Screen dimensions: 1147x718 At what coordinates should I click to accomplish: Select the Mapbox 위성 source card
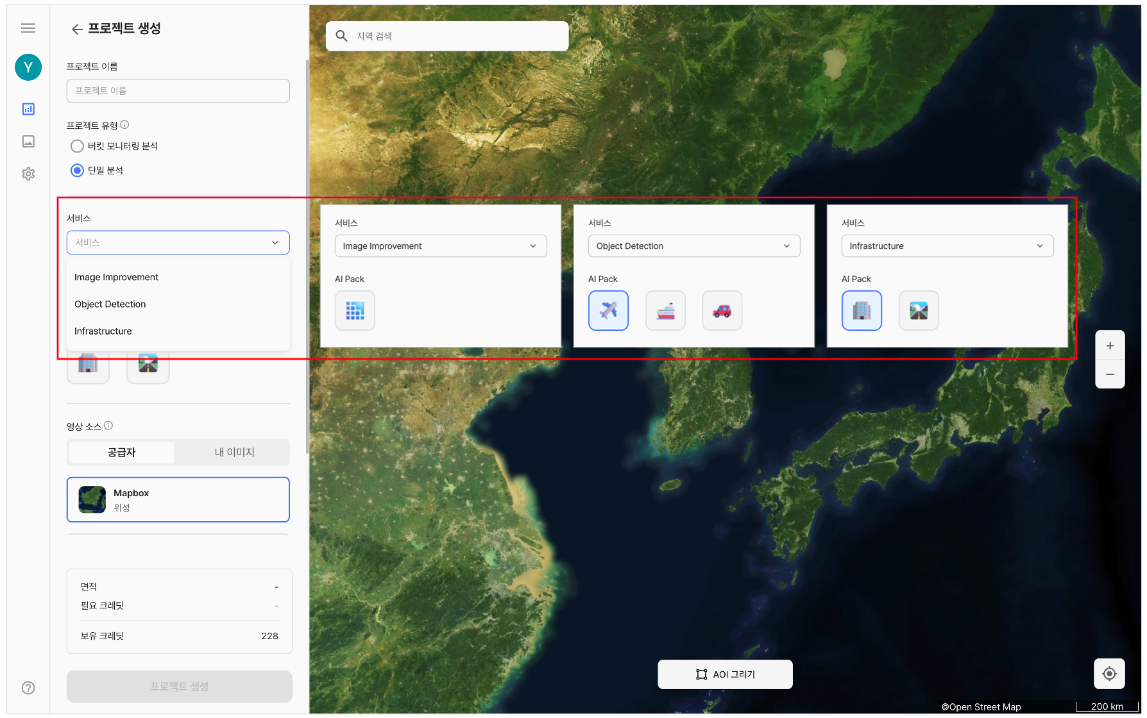point(178,500)
